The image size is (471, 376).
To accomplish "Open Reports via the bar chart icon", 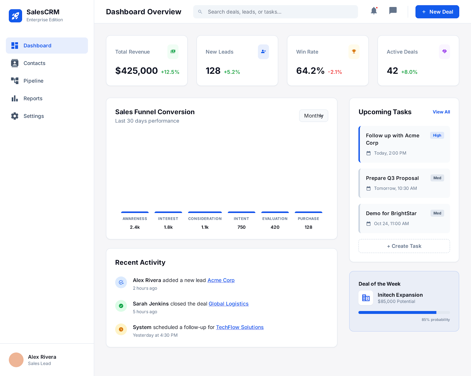I will coord(15,98).
